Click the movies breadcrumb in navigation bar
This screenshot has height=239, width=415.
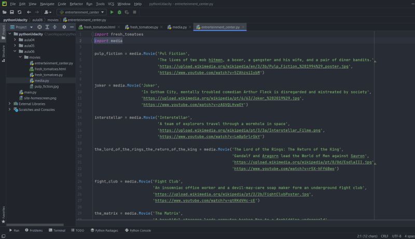[x=53, y=20]
